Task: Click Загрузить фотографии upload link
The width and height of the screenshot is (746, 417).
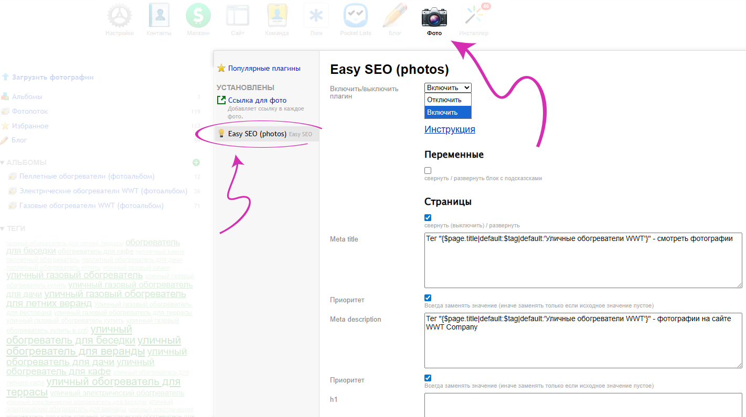Action: 52,77
